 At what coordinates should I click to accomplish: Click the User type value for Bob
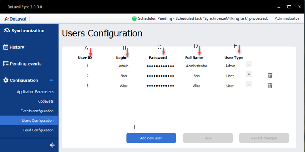coord(230,76)
